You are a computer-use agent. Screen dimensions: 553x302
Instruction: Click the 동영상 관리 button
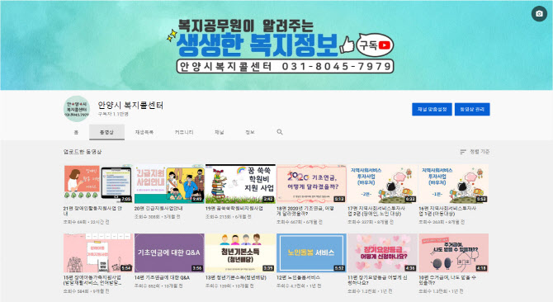pos(472,109)
